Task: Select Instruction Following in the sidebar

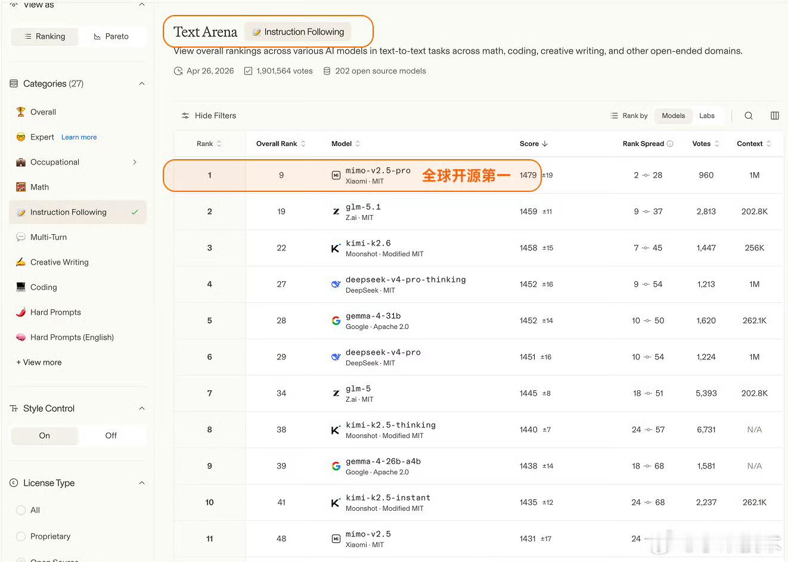Action: pos(78,212)
